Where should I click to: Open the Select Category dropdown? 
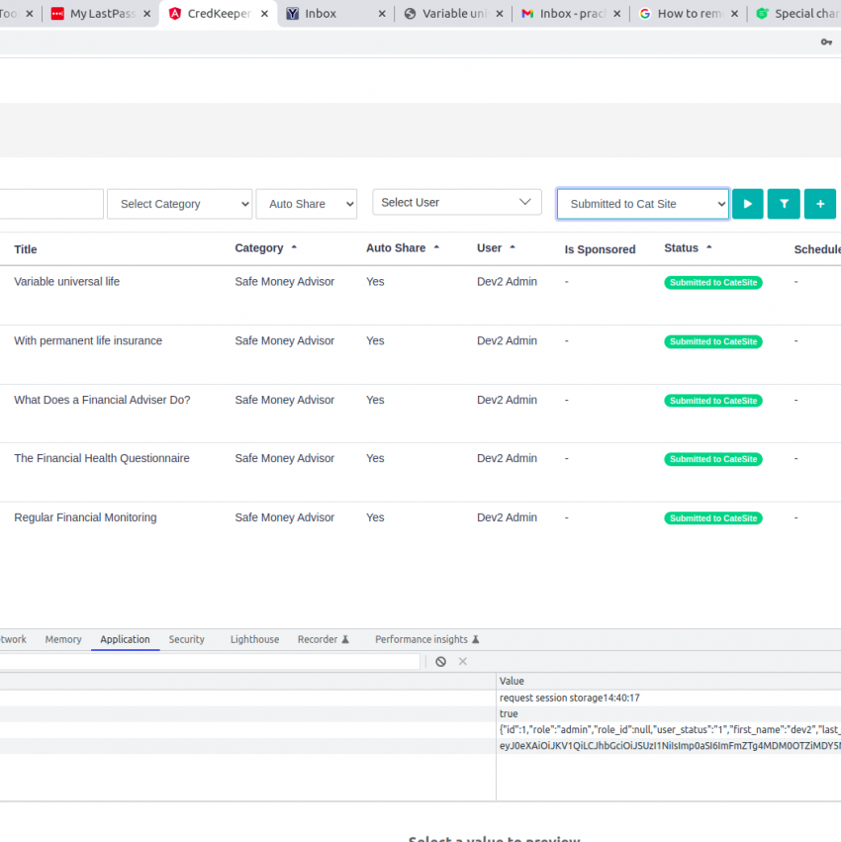[x=179, y=204]
